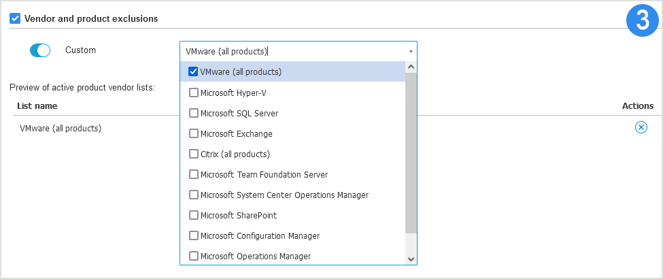Click scrollbar up arrow in dropdown
The width and height of the screenshot is (663, 279).
411,67
